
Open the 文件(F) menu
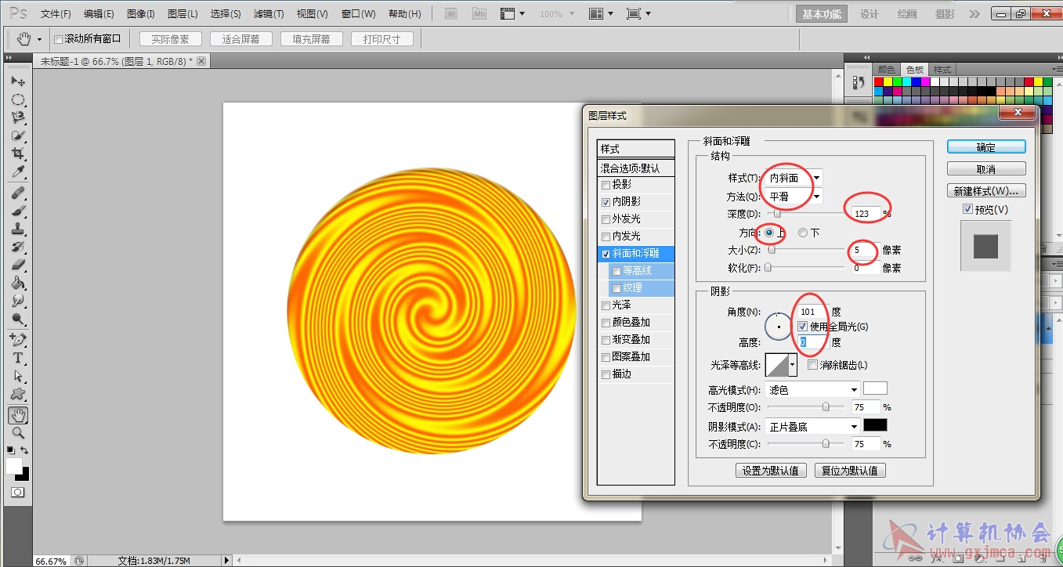(x=56, y=14)
